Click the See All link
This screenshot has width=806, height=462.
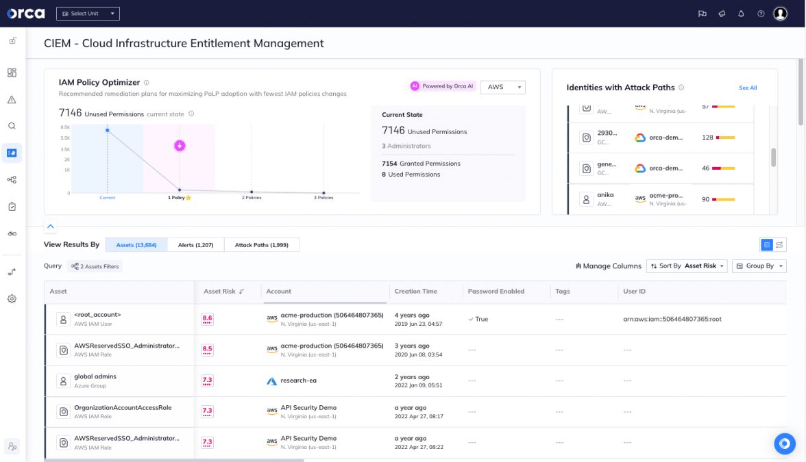(747, 88)
